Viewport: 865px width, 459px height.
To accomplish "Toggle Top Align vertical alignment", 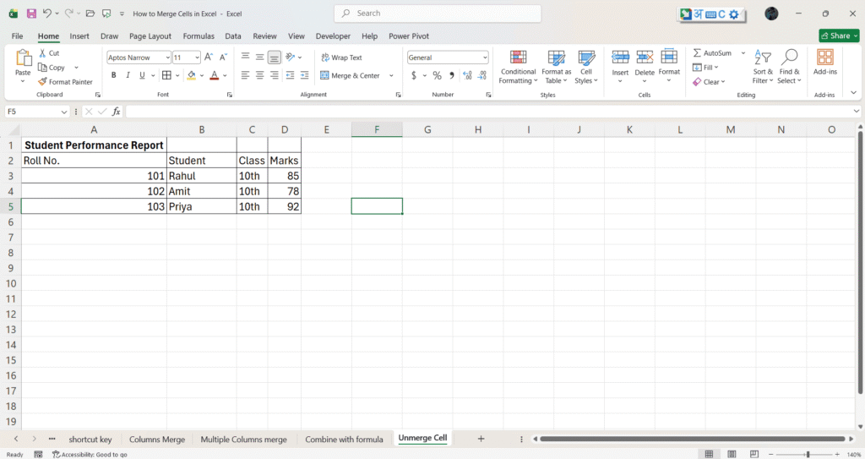I will point(246,57).
